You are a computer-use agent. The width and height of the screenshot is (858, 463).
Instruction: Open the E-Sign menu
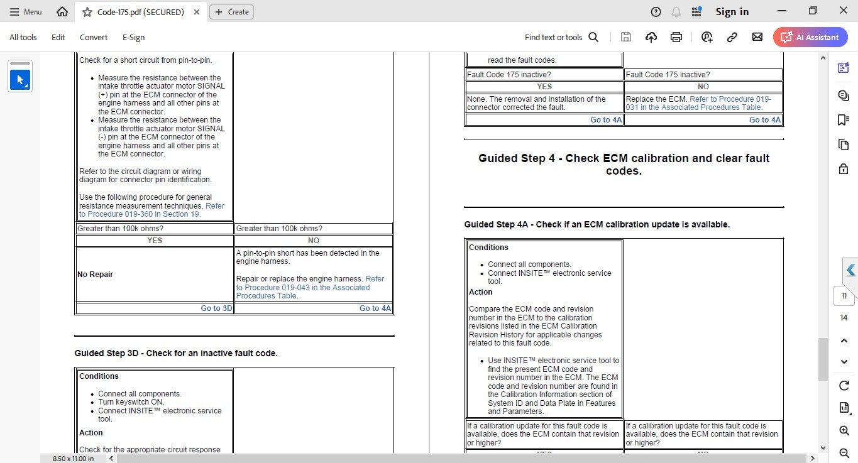tap(133, 37)
